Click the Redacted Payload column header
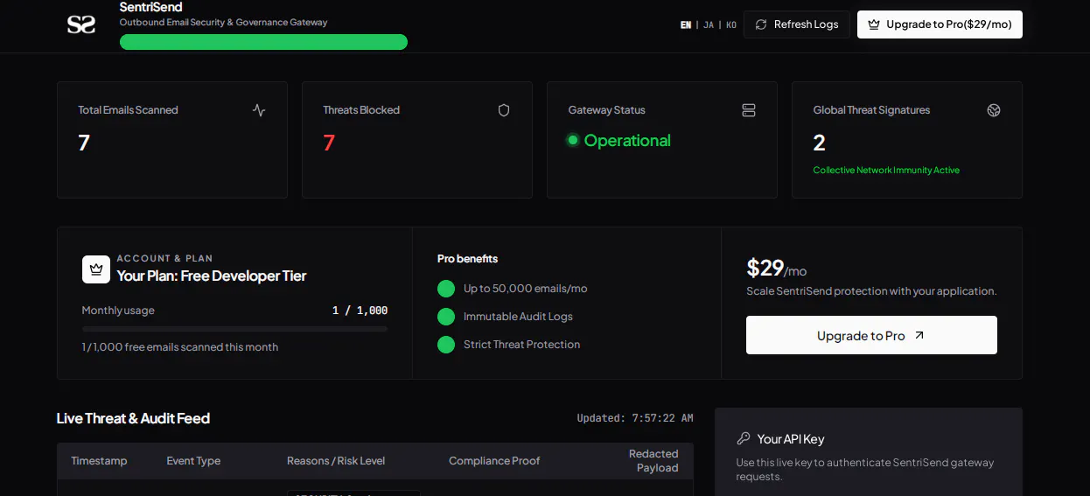The width and height of the screenshot is (1090, 496). tap(653, 461)
